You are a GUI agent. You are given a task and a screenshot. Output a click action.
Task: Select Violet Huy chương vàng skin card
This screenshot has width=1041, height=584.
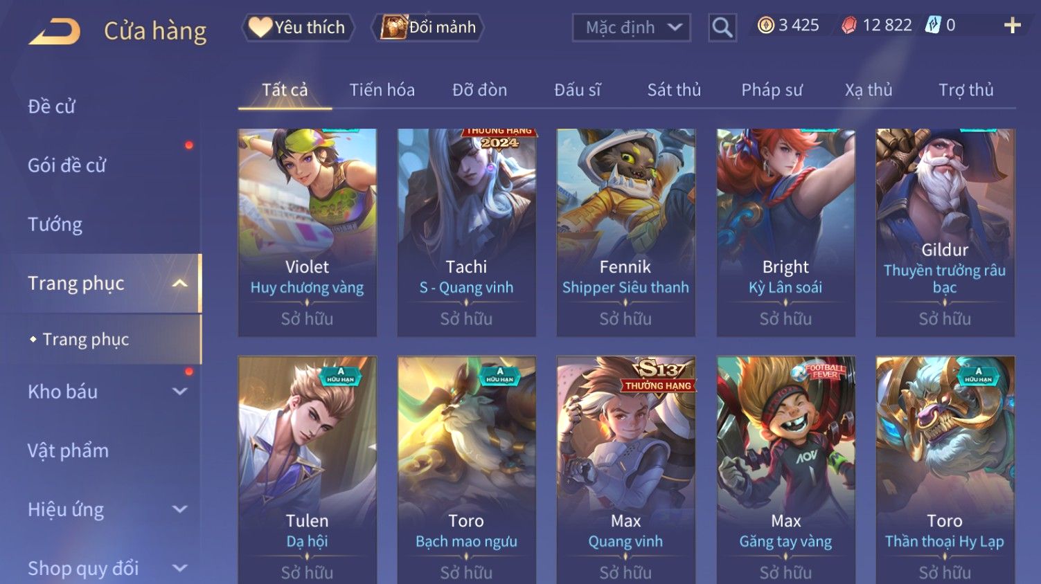[308, 232]
